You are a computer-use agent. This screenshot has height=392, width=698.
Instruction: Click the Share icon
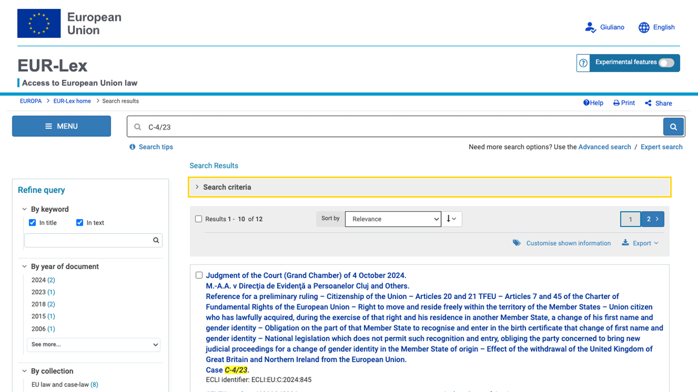point(648,103)
